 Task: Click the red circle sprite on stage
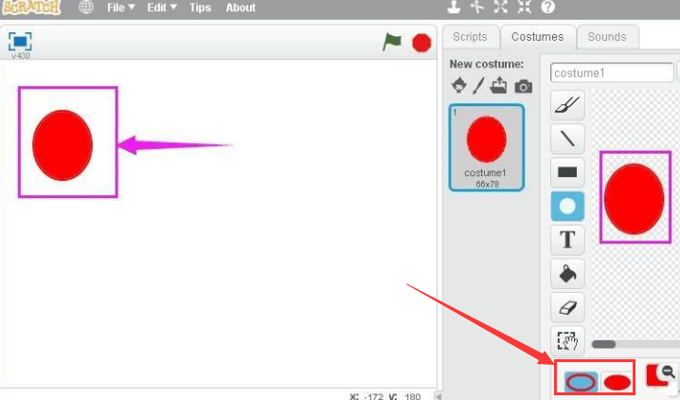pos(63,145)
